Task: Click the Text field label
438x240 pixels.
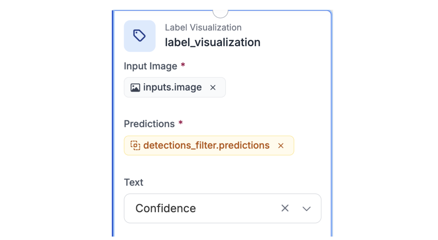Action: point(133,182)
